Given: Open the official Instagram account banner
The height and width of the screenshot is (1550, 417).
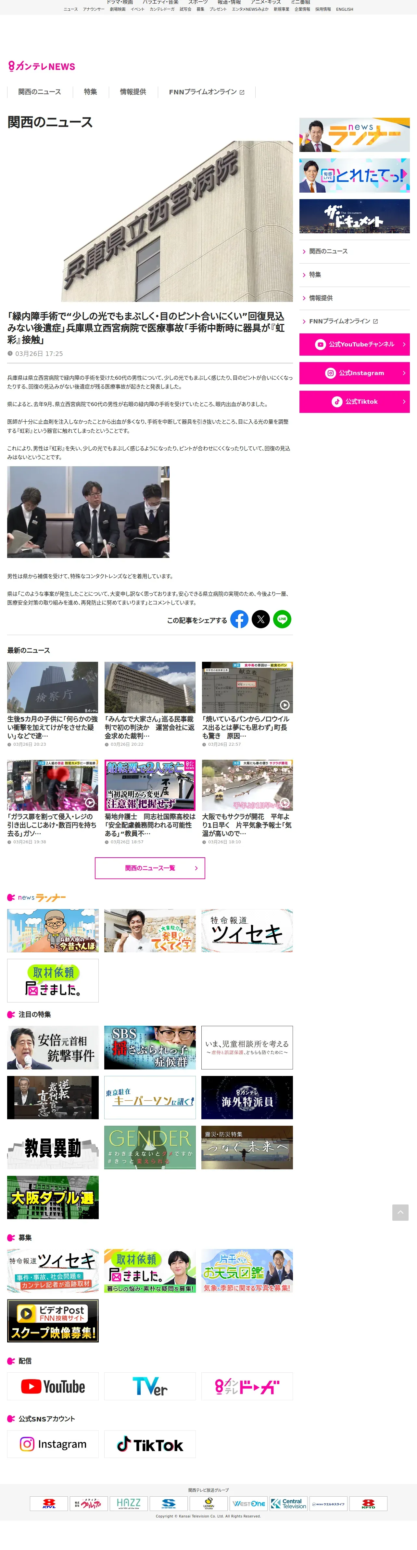Looking at the screenshot, I should [53, 1444].
